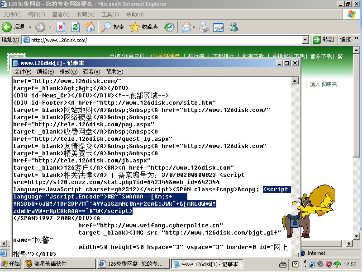The image size is (362, 272).
Task: Click the History icon in IE toolbar
Action: [x=169, y=27]
